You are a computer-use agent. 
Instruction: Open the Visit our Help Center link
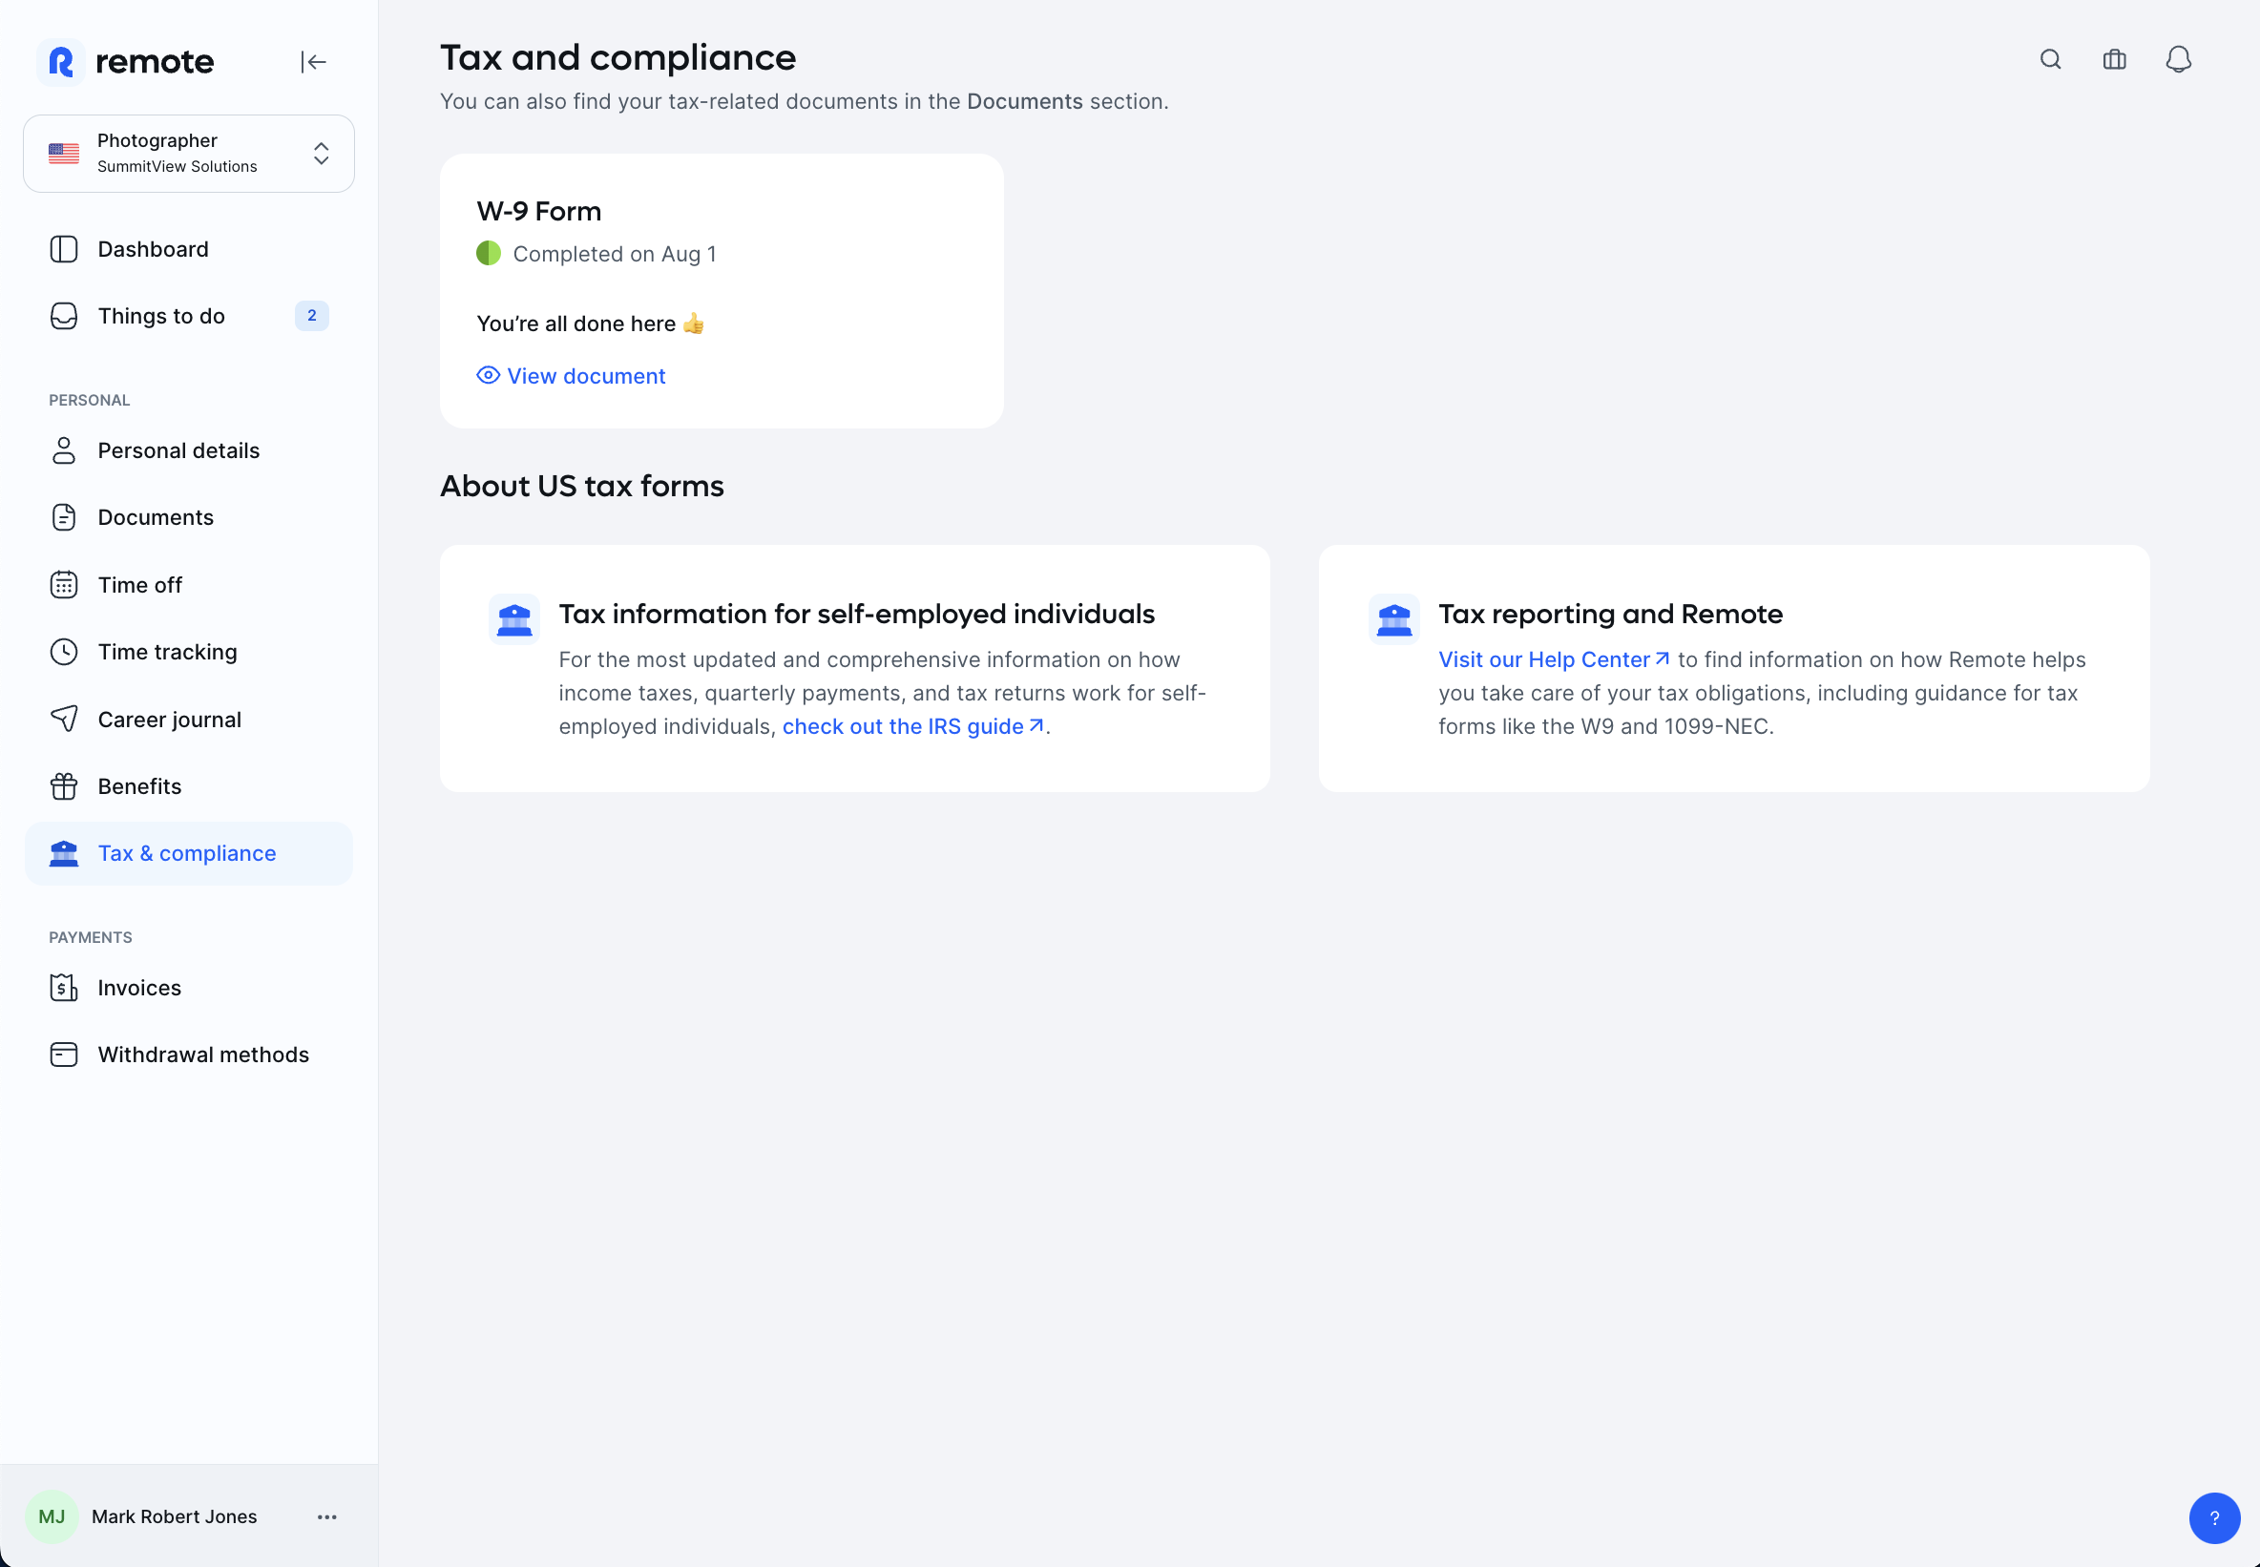pyautogui.click(x=1554, y=659)
